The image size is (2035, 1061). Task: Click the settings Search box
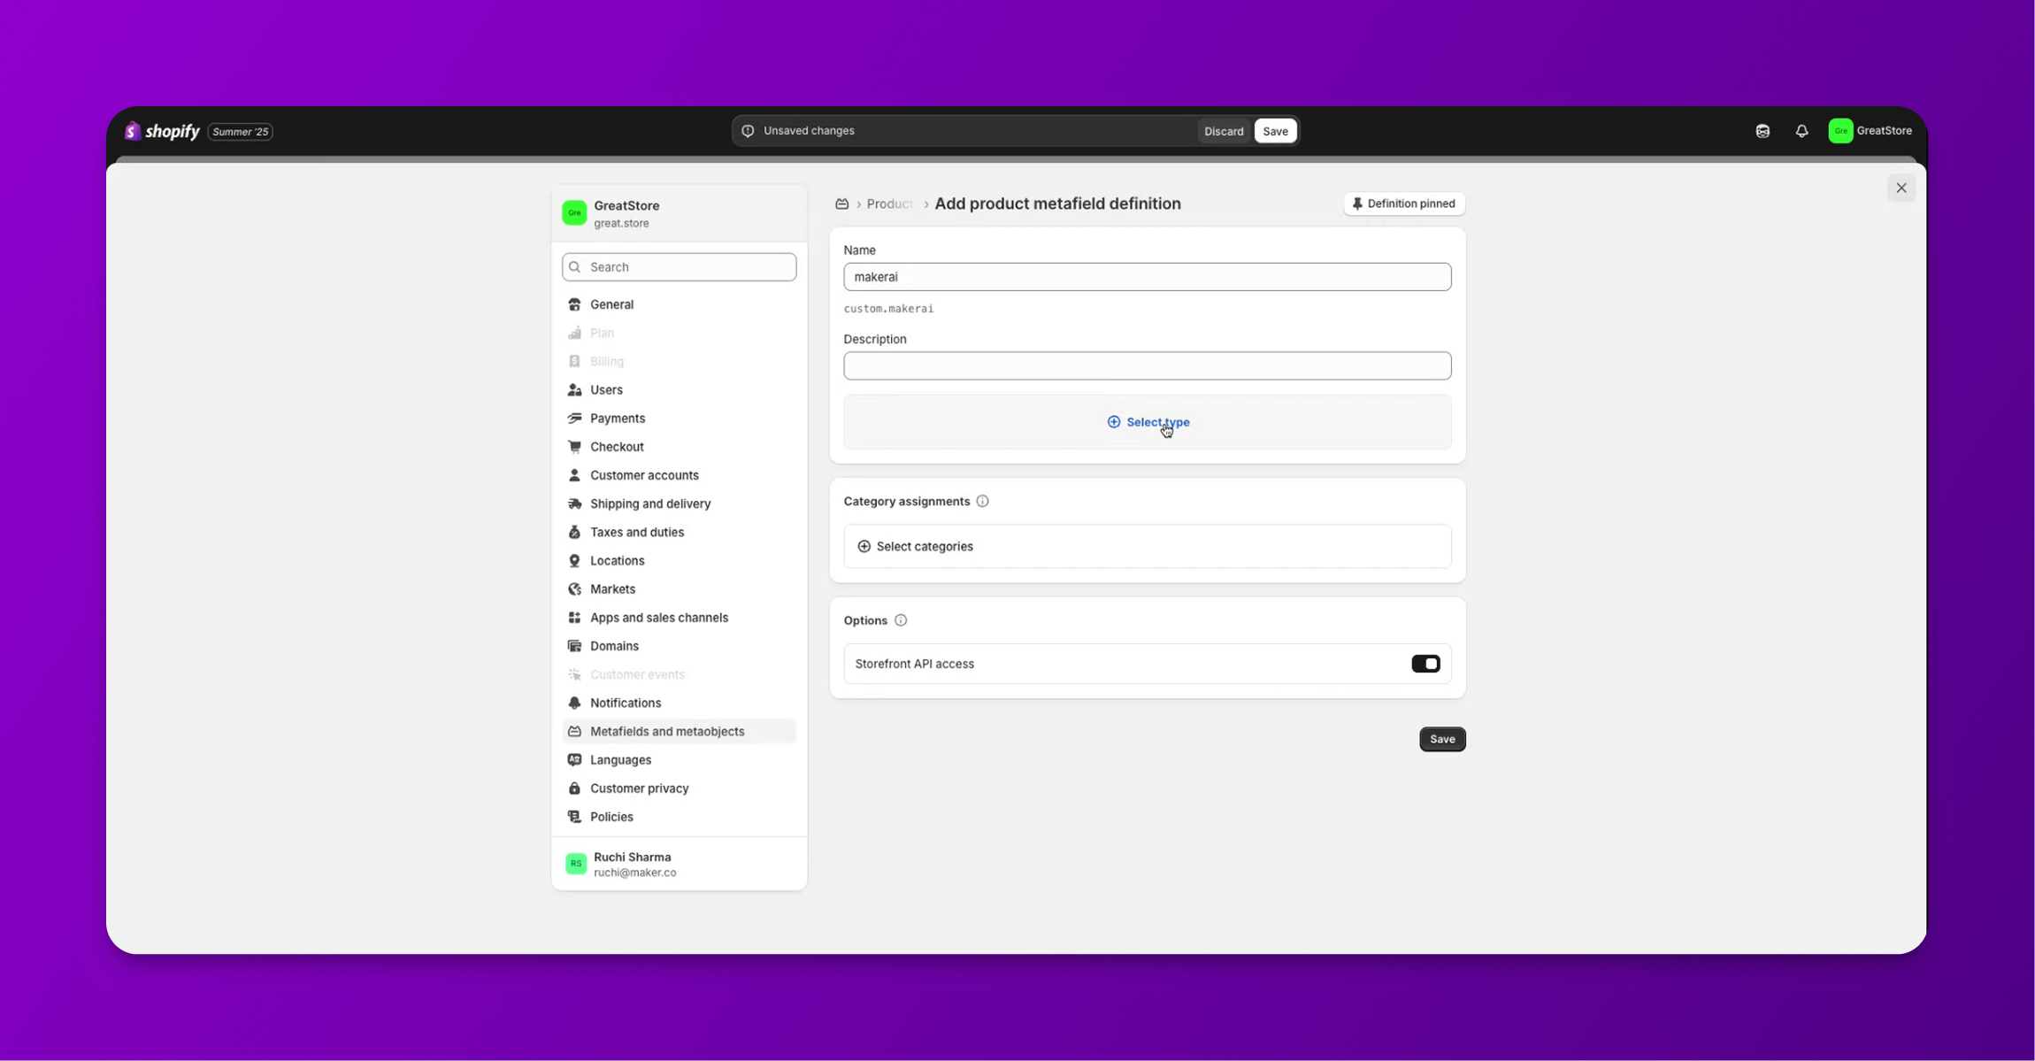(x=679, y=267)
